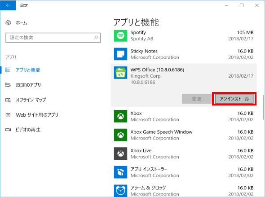Click the アラーム & クロック app icon
The height and width of the screenshot is (197, 265).
pyautogui.click(x=120, y=191)
